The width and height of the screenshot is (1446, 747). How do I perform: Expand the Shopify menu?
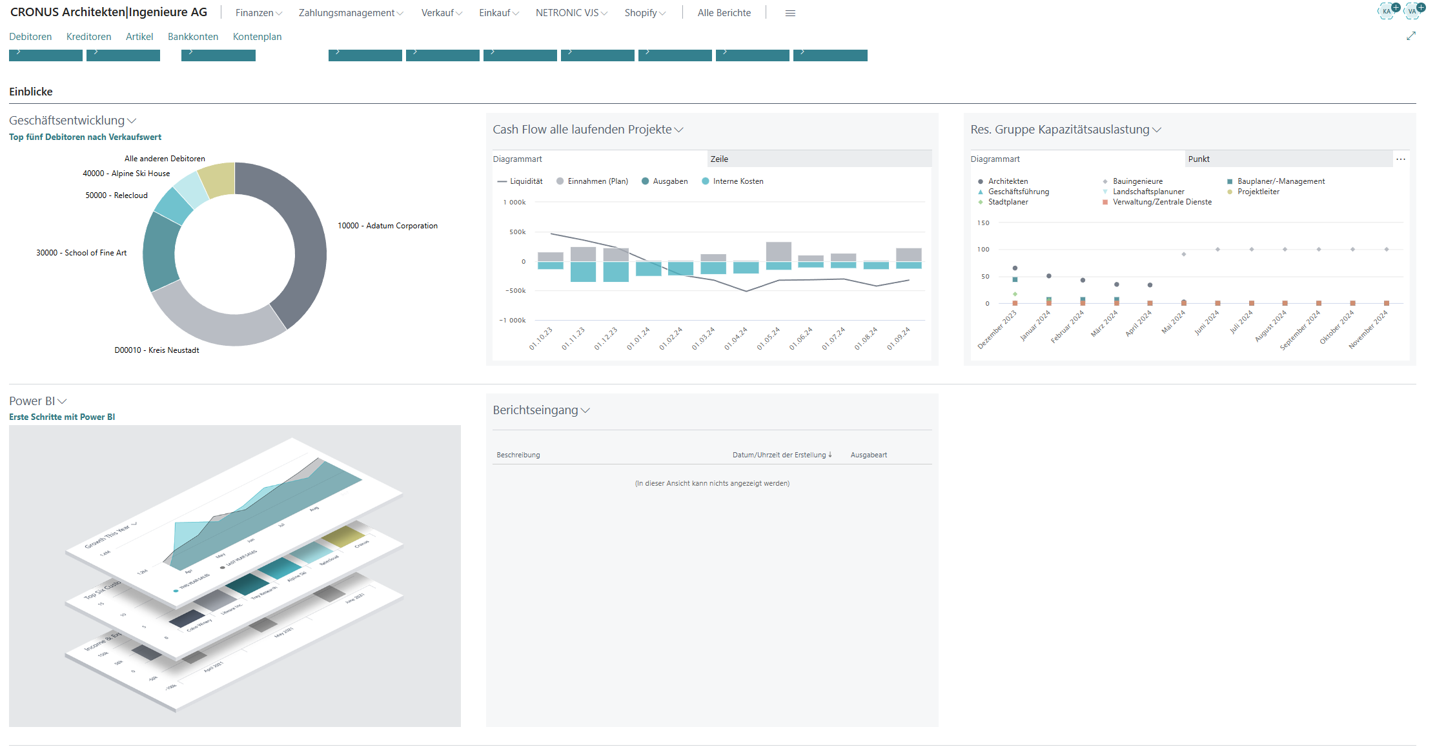(x=645, y=13)
